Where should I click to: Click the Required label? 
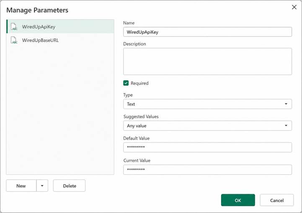(x=139, y=83)
